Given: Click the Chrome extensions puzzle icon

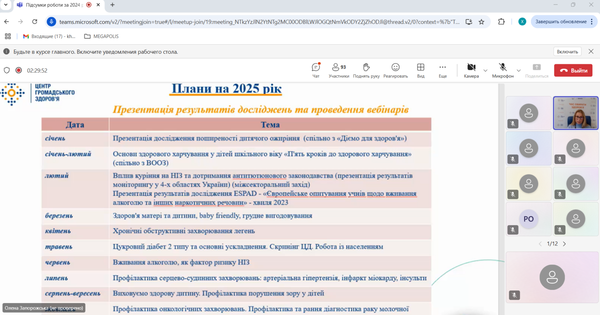Looking at the screenshot, I should pyautogui.click(x=501, y=22).
